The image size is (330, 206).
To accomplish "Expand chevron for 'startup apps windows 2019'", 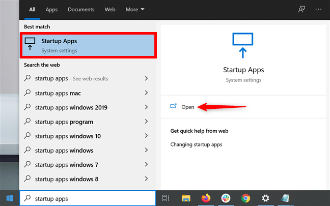I will tap(146, 107).
